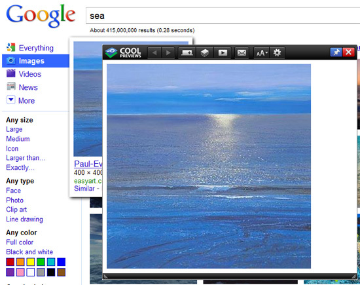Filter by Black and white
Viewport: 360px width, 285px height.
[x=29, y=252]
